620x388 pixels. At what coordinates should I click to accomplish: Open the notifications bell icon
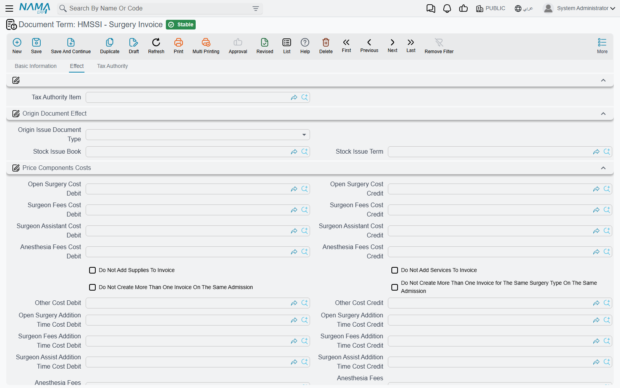pos(447,9)
